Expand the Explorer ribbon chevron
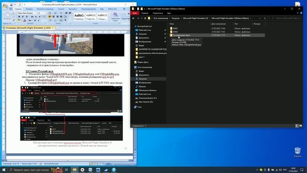This screenshot has width=307, height=173. pyautogui.click(x=297, y=13)
